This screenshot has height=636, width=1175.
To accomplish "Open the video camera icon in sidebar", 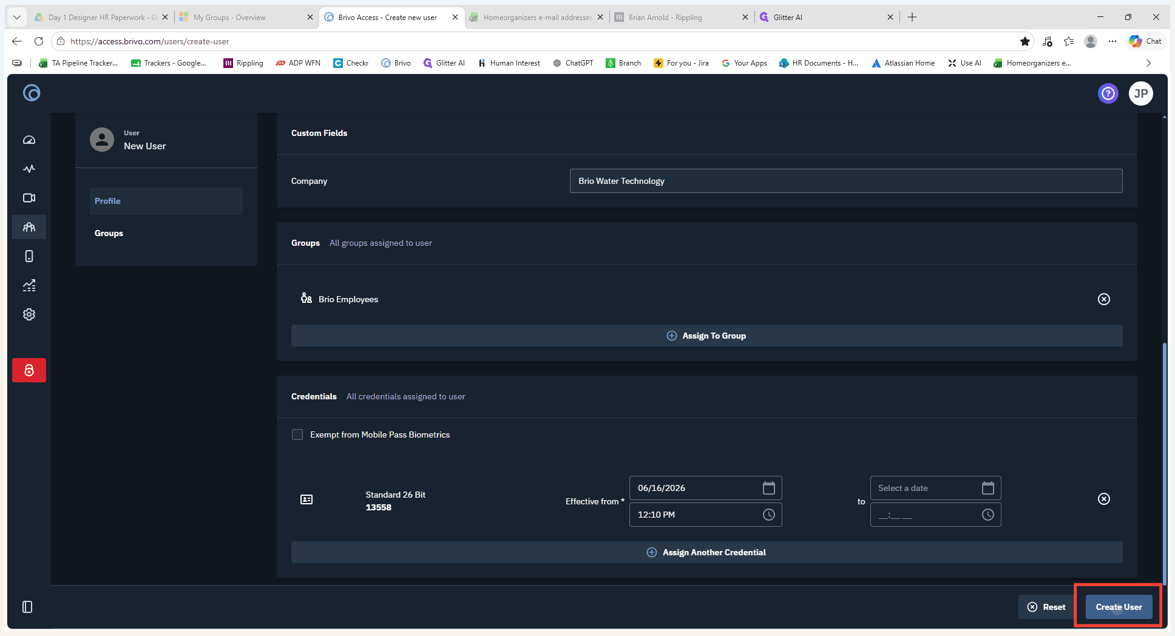I will click(x=29, y=198).
